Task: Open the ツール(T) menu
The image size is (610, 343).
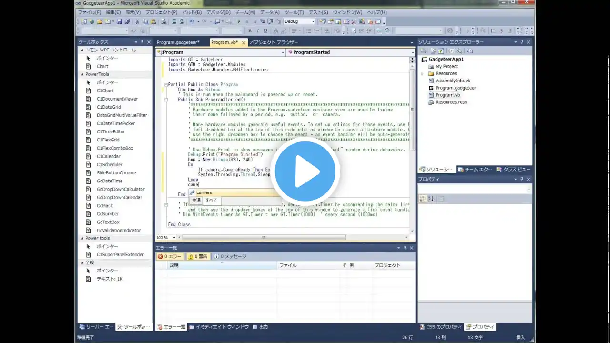Action: [x=294, y=12]
